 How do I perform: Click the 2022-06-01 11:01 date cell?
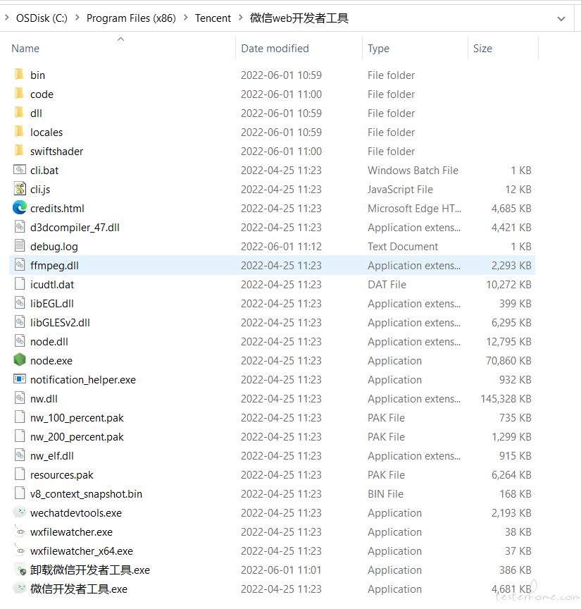pyautogui.click(x=281, y=570)
